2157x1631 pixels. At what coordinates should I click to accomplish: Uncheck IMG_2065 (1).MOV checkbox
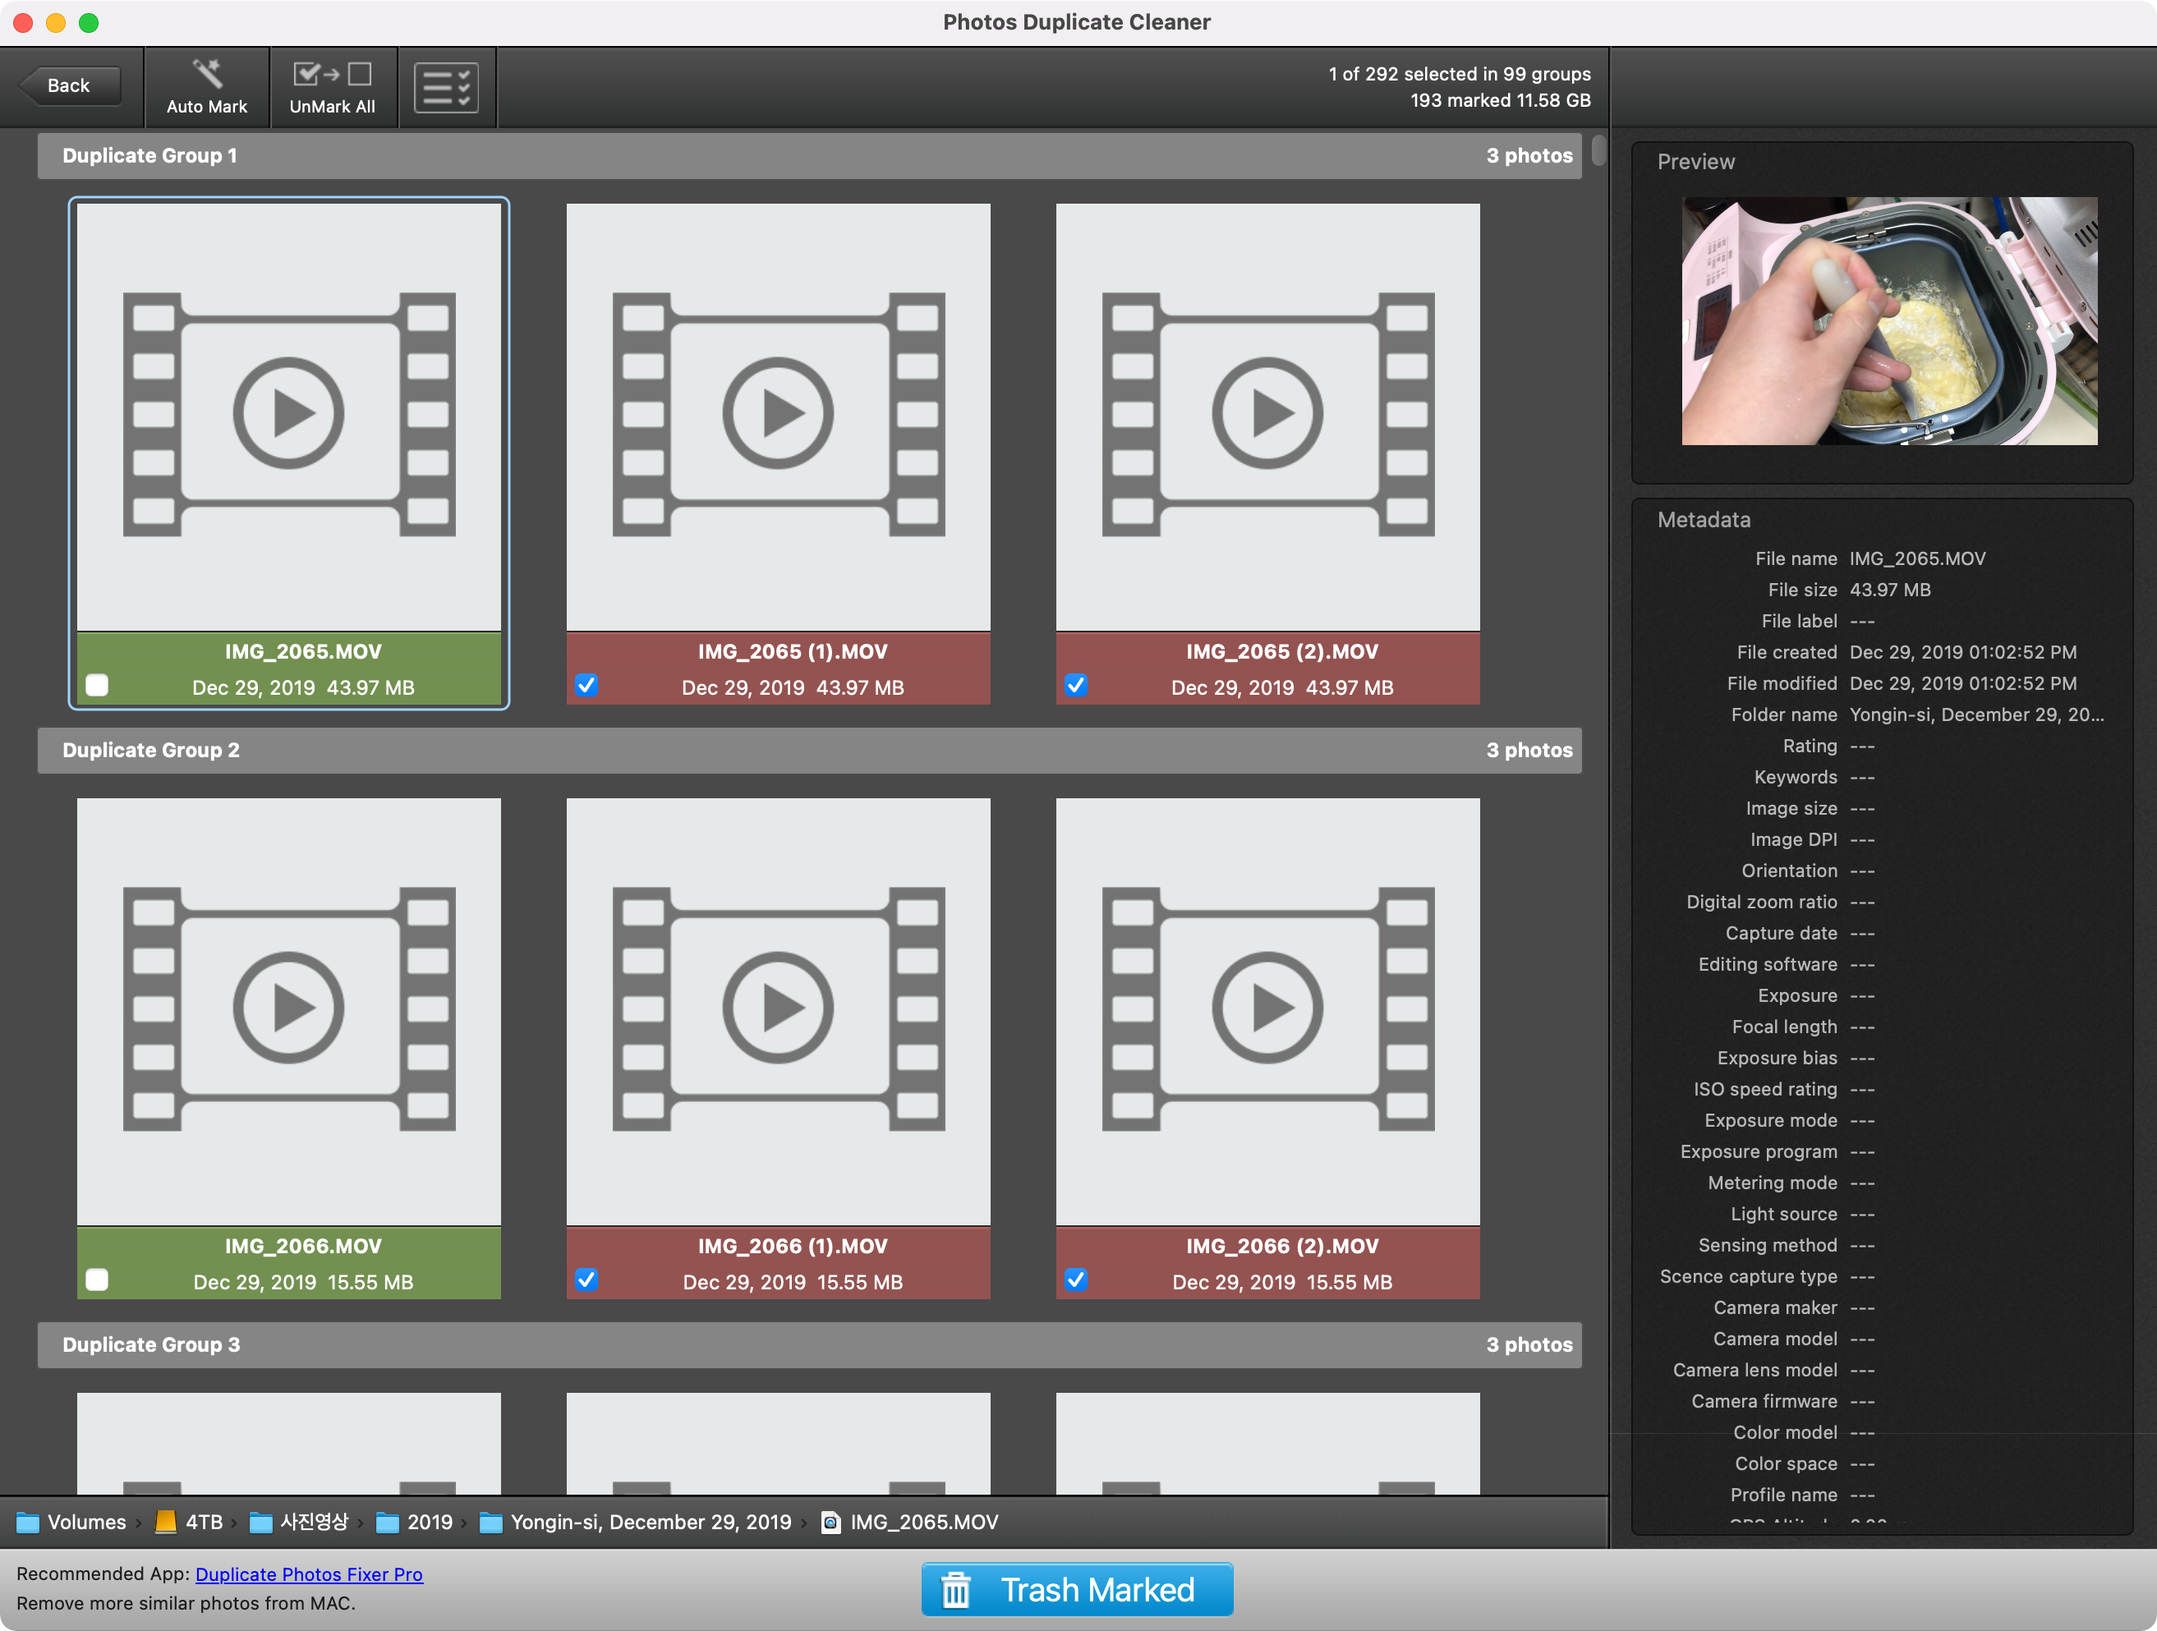point(586,686)
